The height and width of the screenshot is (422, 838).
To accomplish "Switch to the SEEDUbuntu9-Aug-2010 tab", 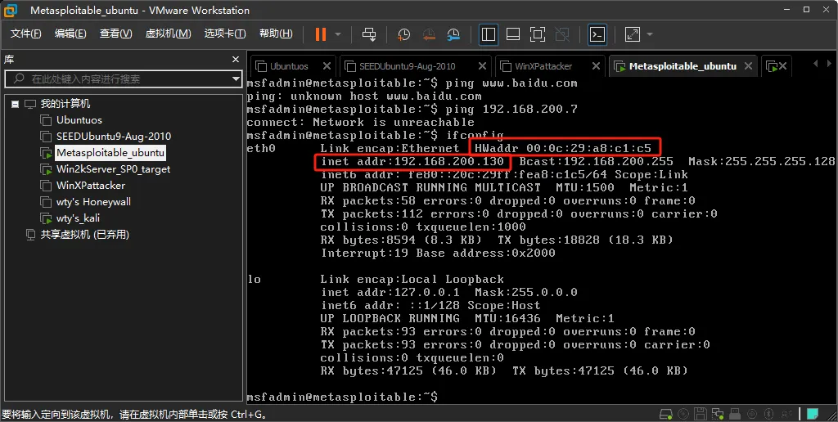I will [408, 66].
